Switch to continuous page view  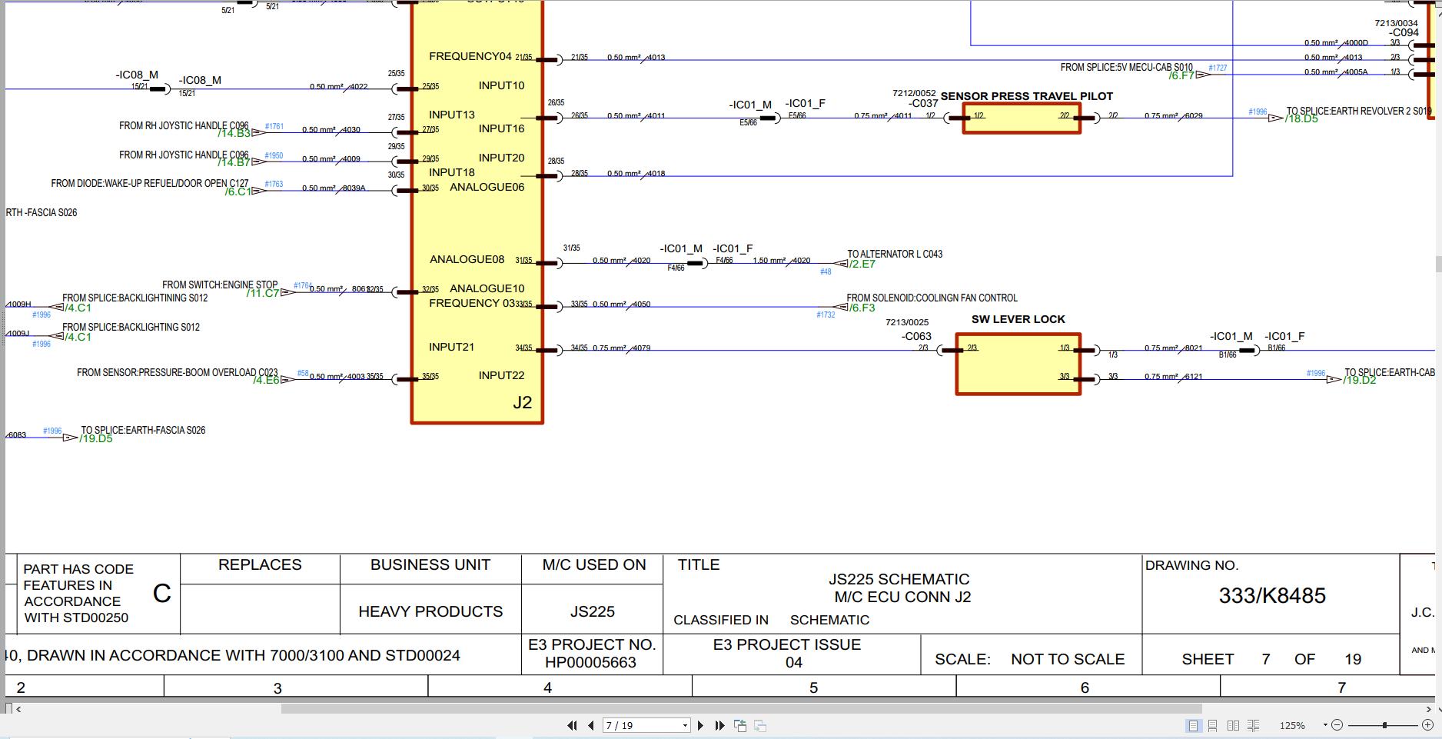pyautogui.click(x=1212, y=725)
